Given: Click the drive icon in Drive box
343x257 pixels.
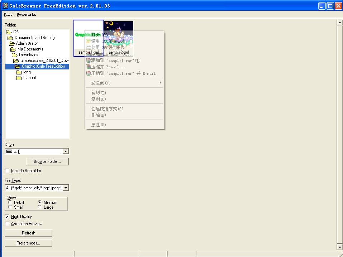Looking at the screenshot, I should [9, 151].
